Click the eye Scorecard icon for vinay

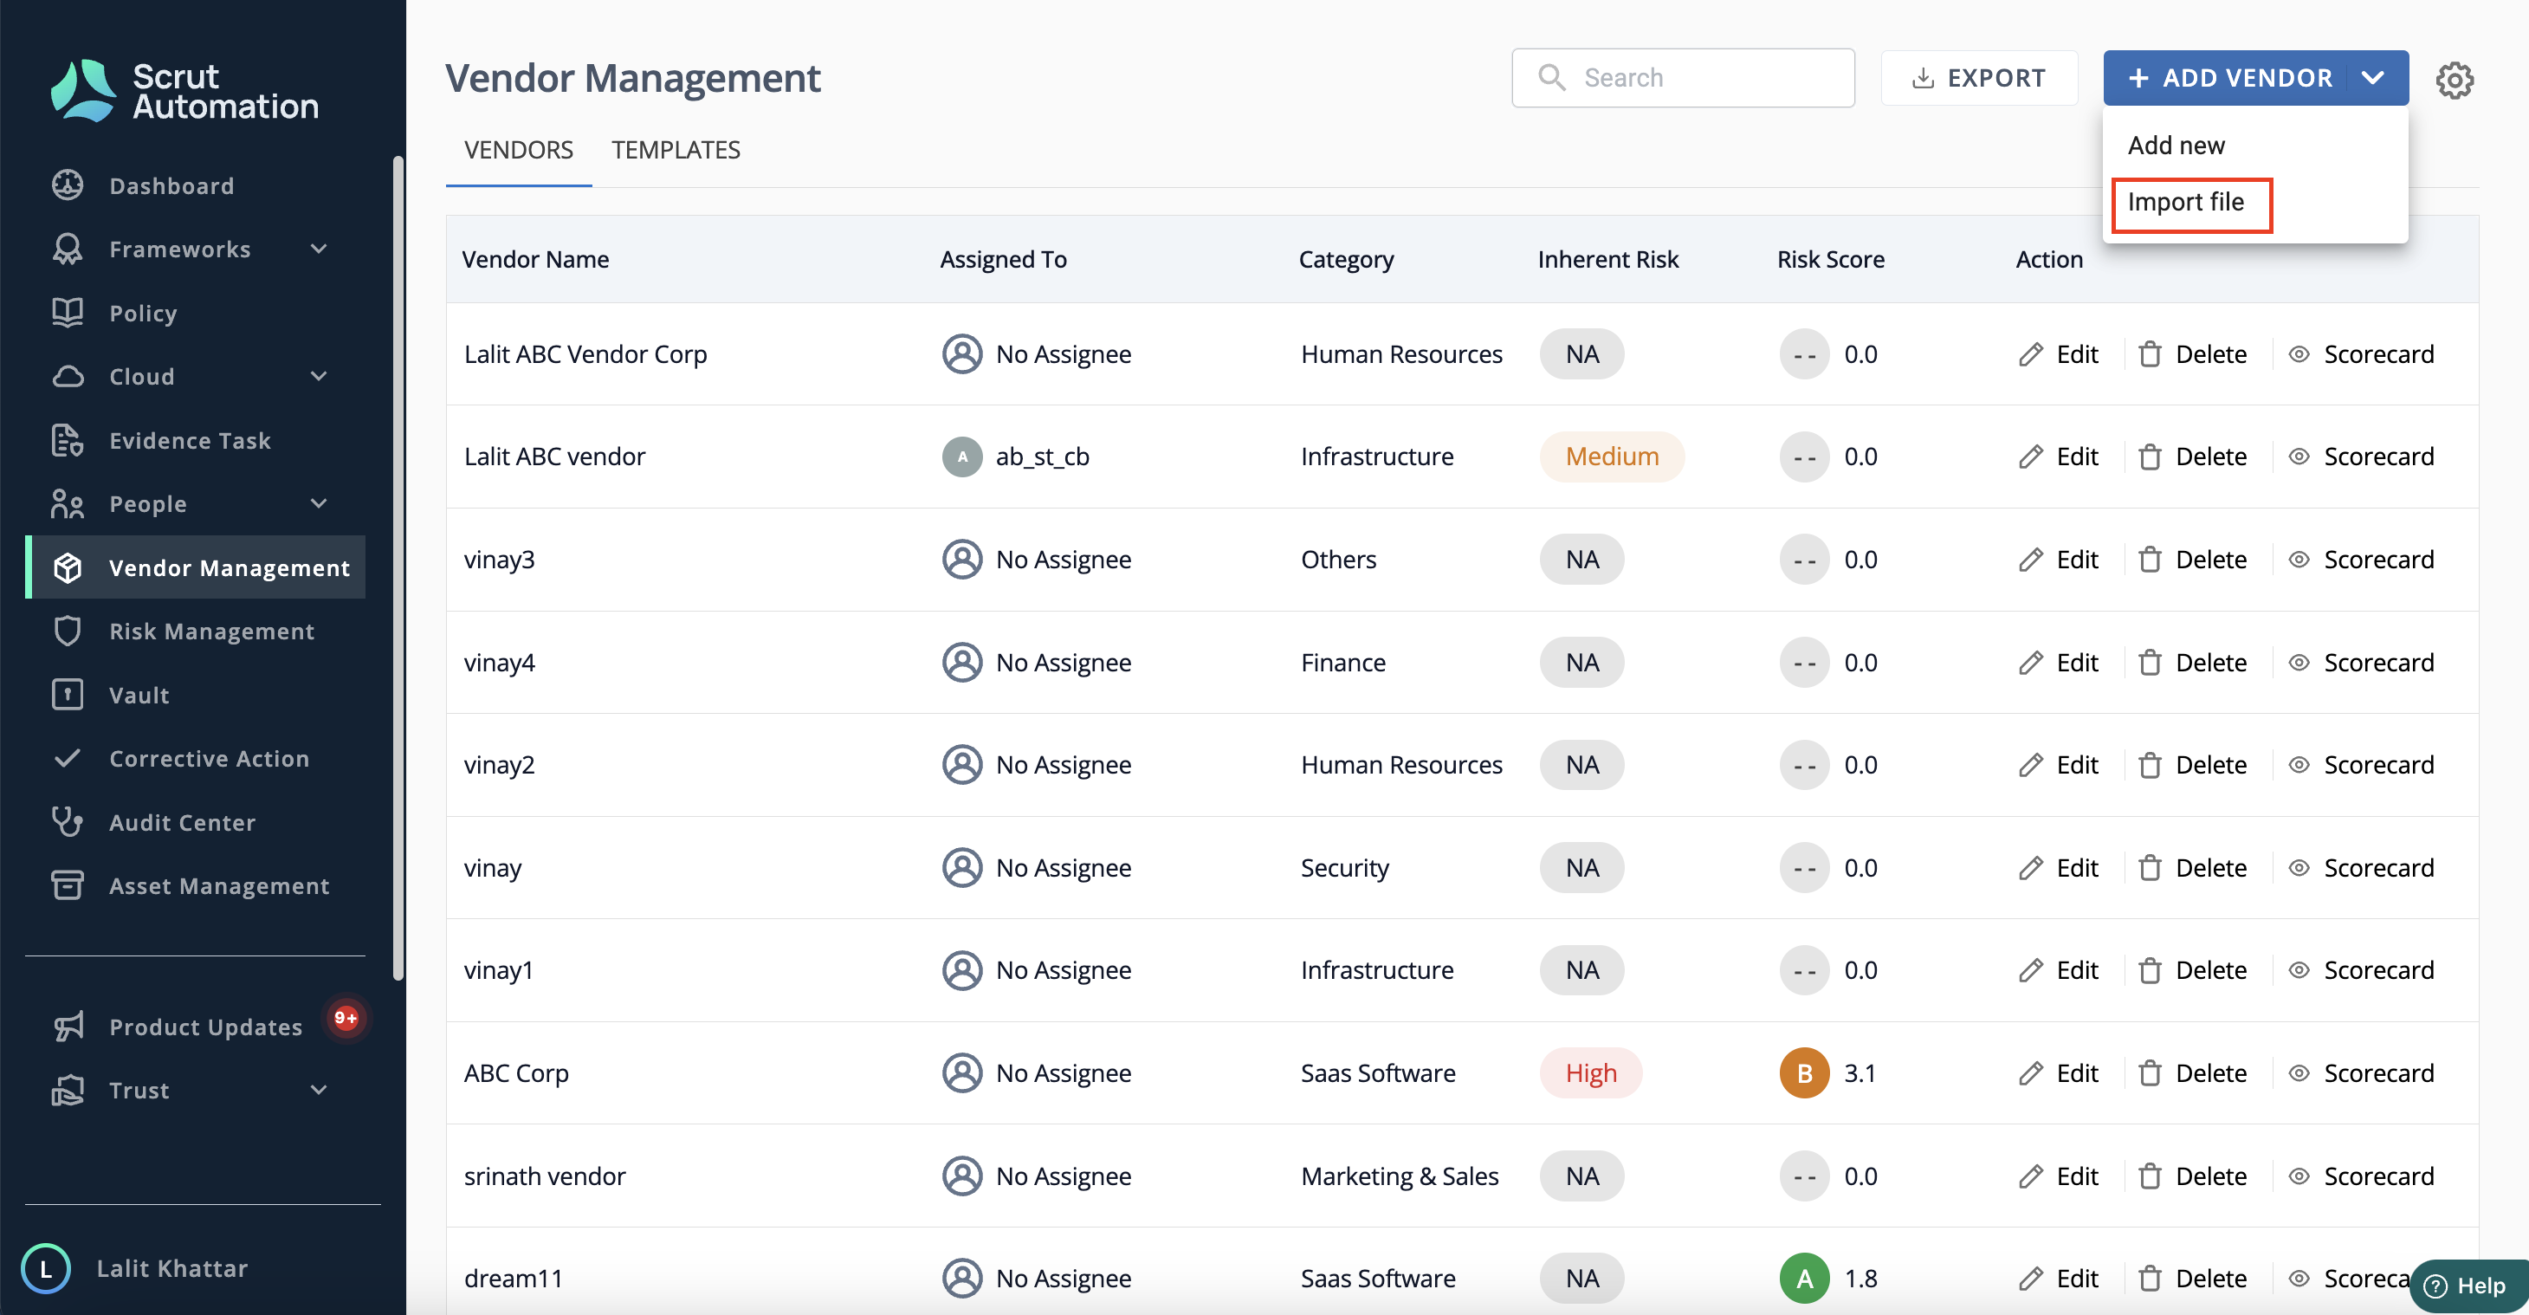coord(2299,867)
